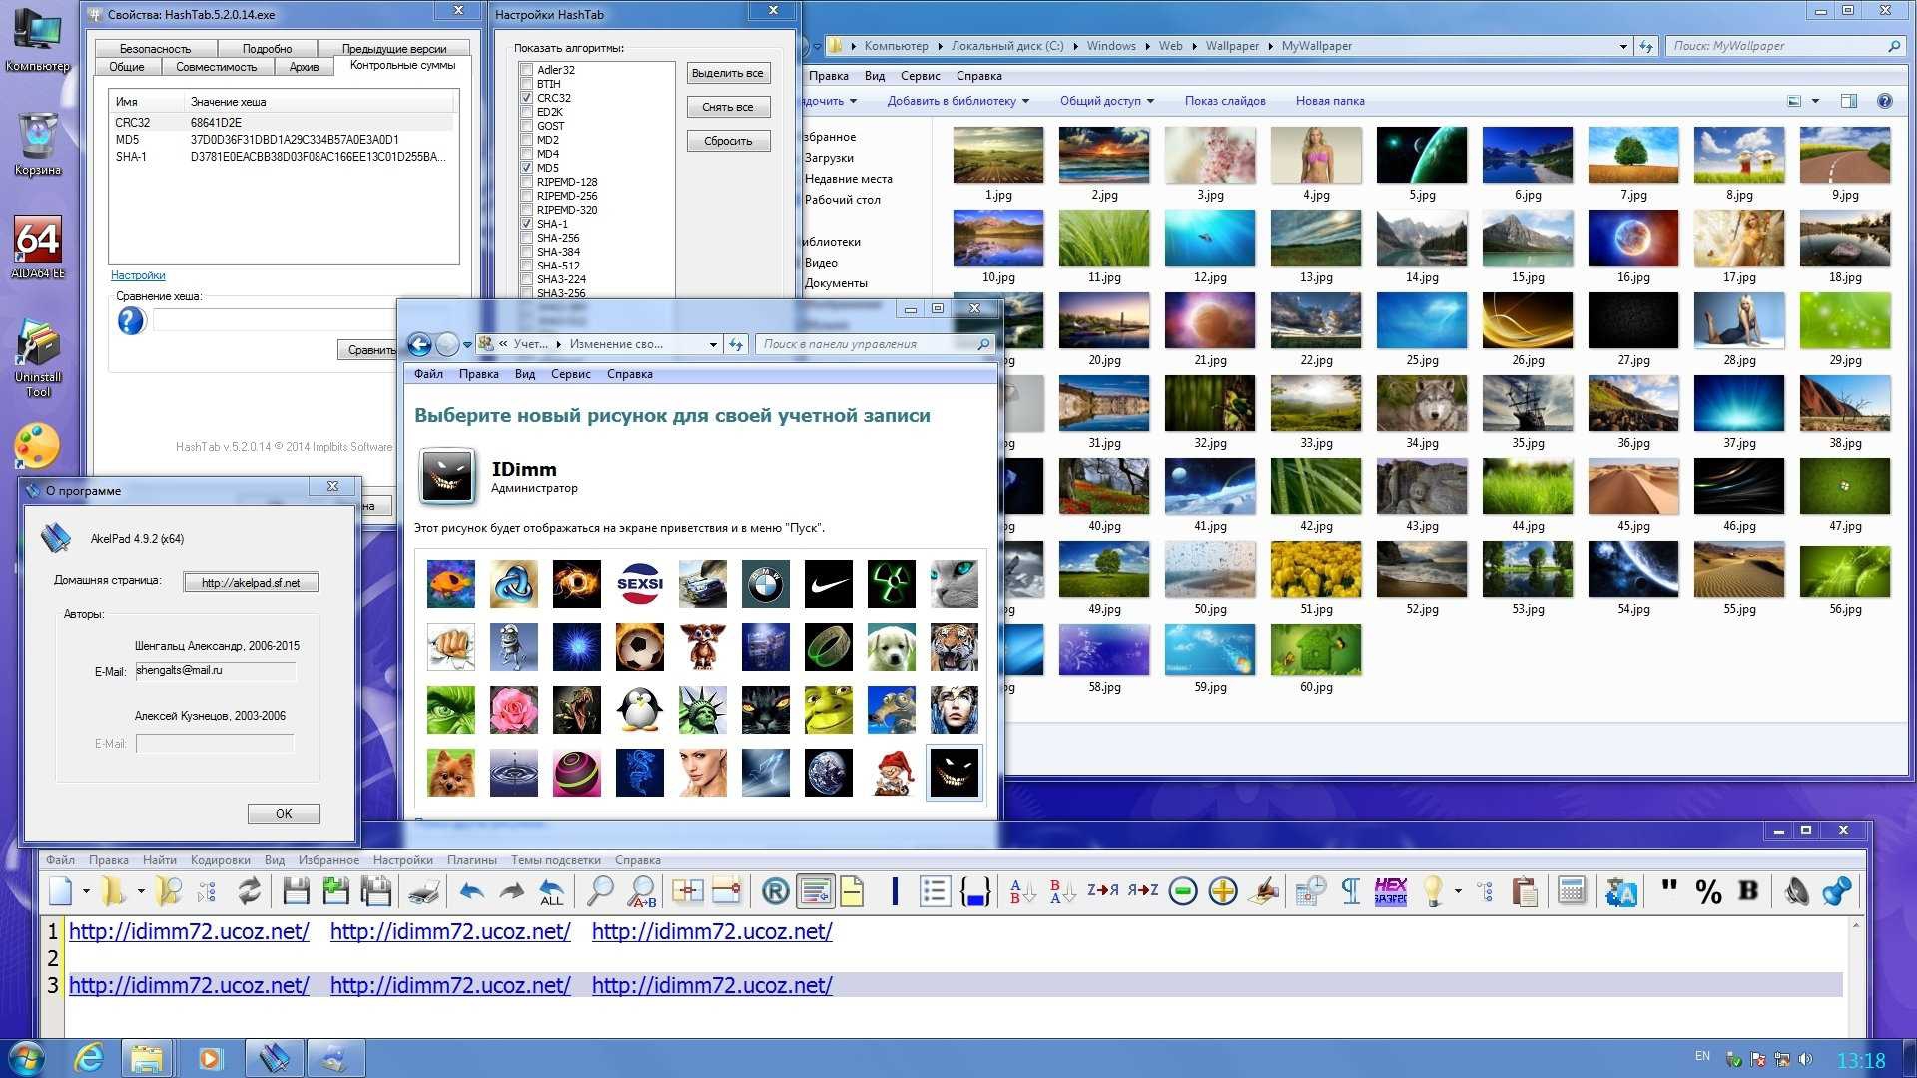
Task: Click the light bulb icon in AkelPad
Action: point(1433,891)
